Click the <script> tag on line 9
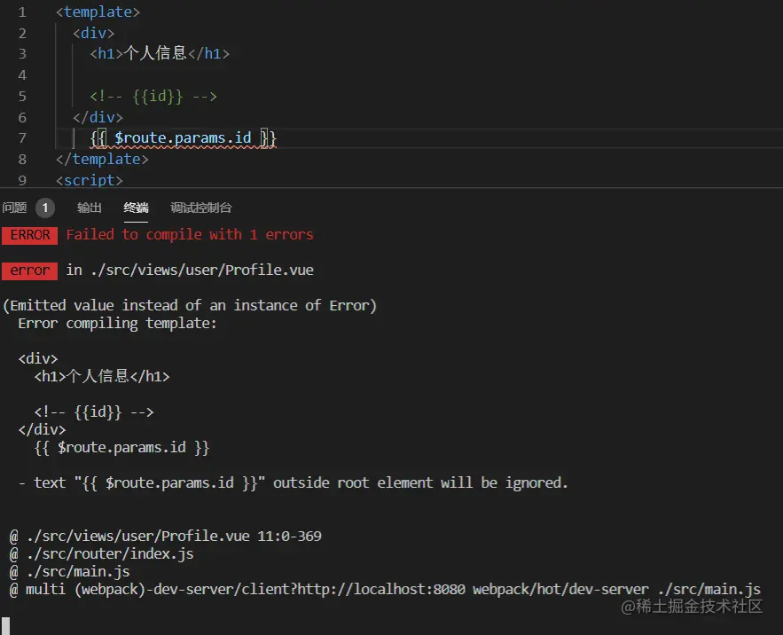Image resolution: width=783 pixels, height=635 pixels. 90,180
